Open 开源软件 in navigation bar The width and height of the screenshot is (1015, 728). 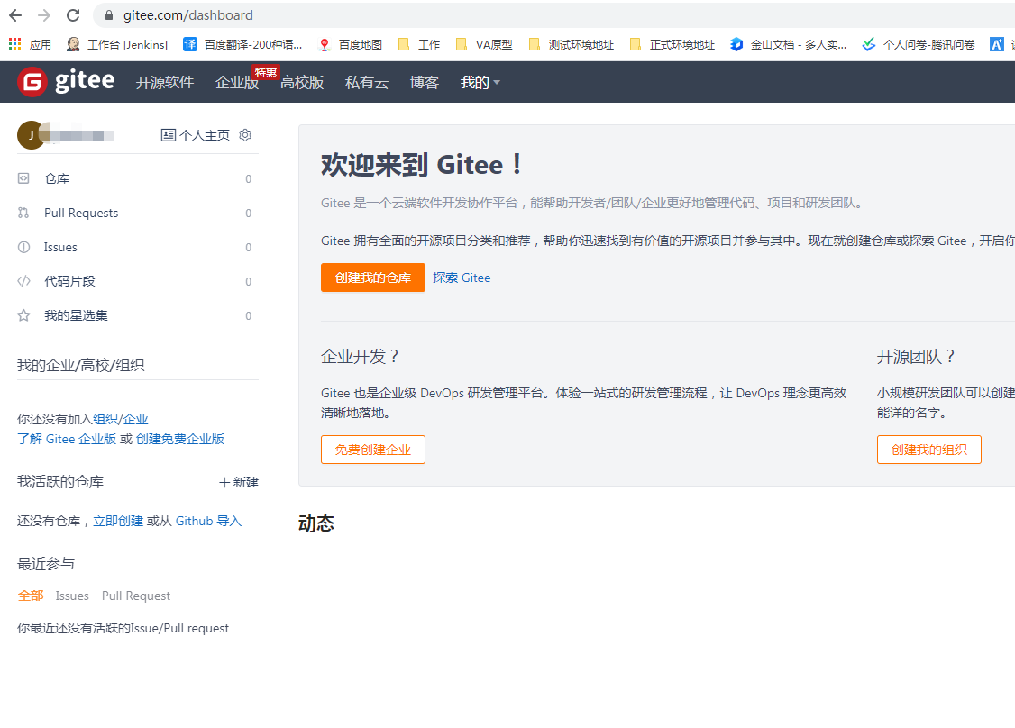coord(164,82)
